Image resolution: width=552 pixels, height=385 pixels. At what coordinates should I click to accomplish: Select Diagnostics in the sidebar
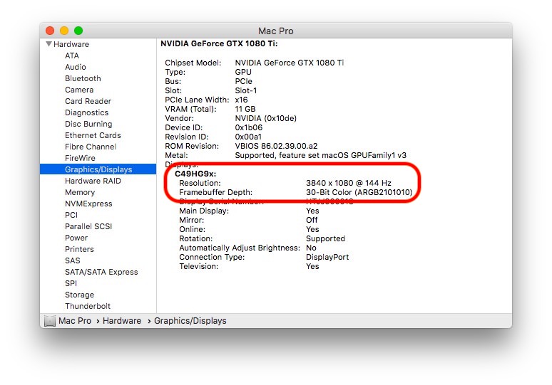[x=86, y=112]
